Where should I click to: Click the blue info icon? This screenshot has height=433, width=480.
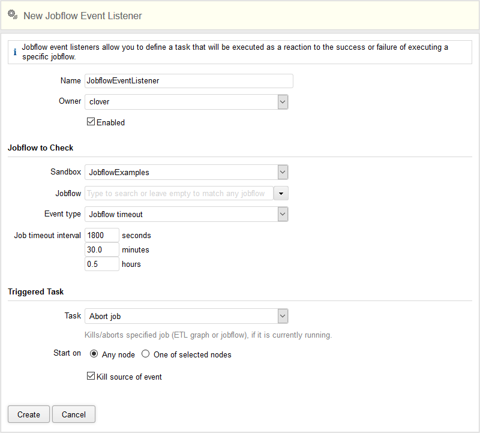tap(15, 52)
